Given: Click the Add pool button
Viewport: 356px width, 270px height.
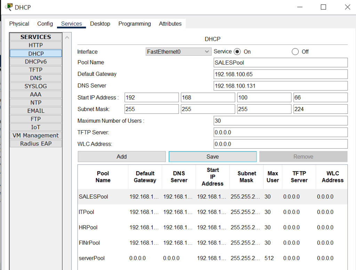Looking at the screenshot, I should (x=122, y=157).
